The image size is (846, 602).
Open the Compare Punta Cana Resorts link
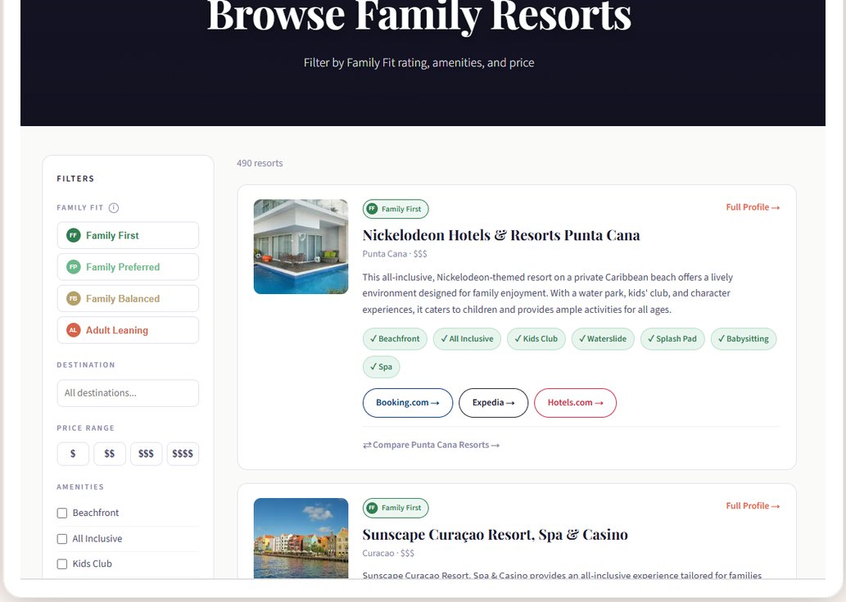(431, 445)
